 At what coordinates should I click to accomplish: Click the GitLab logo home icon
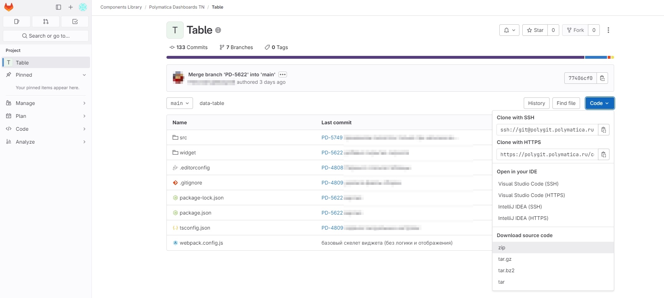[9, 7]
